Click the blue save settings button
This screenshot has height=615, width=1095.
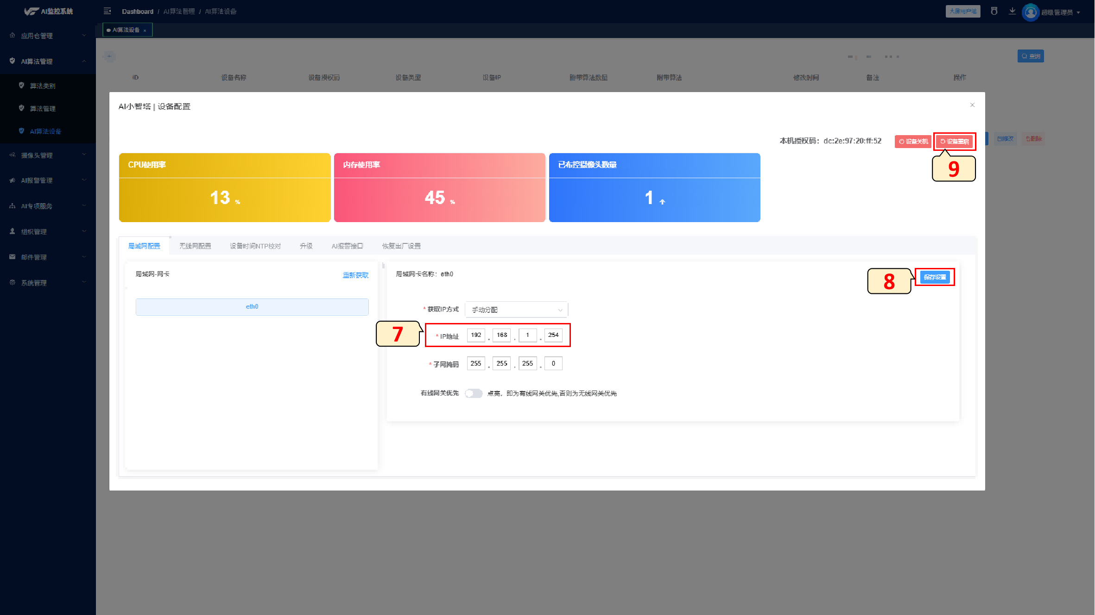pyautogui.click(x=935, y=277)
